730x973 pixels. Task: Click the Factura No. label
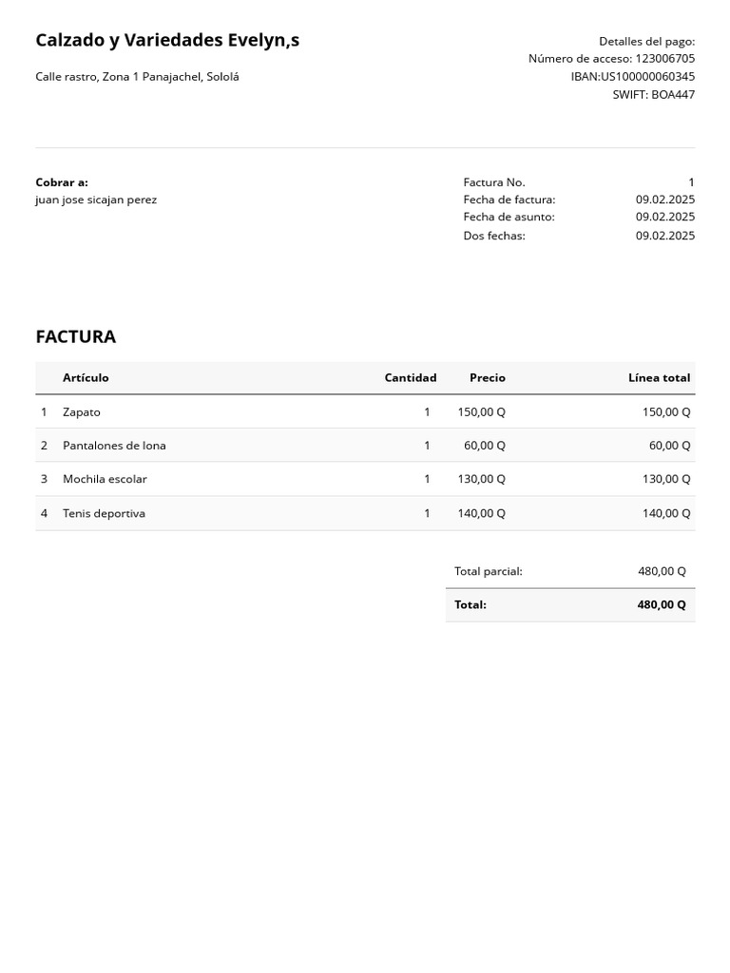pyautogui.click(x=494, y=182)
